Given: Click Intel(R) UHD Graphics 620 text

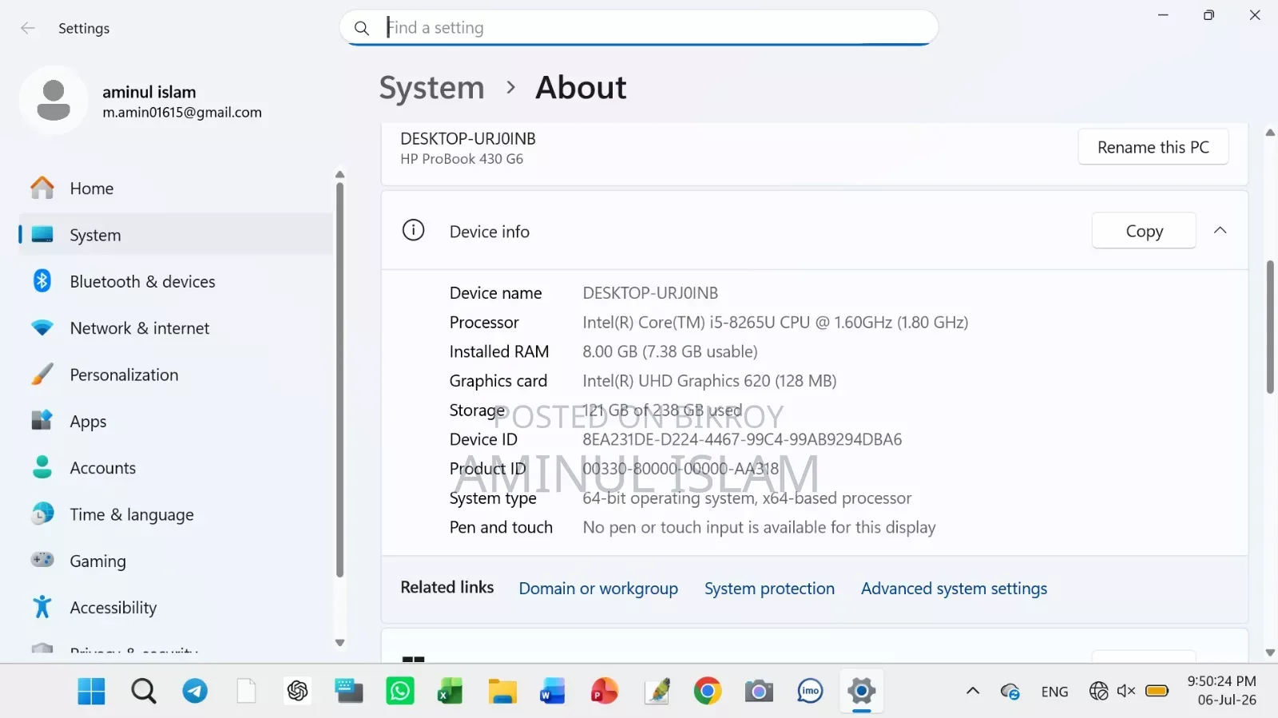Looking at the screenshot, I should (709, 381).
